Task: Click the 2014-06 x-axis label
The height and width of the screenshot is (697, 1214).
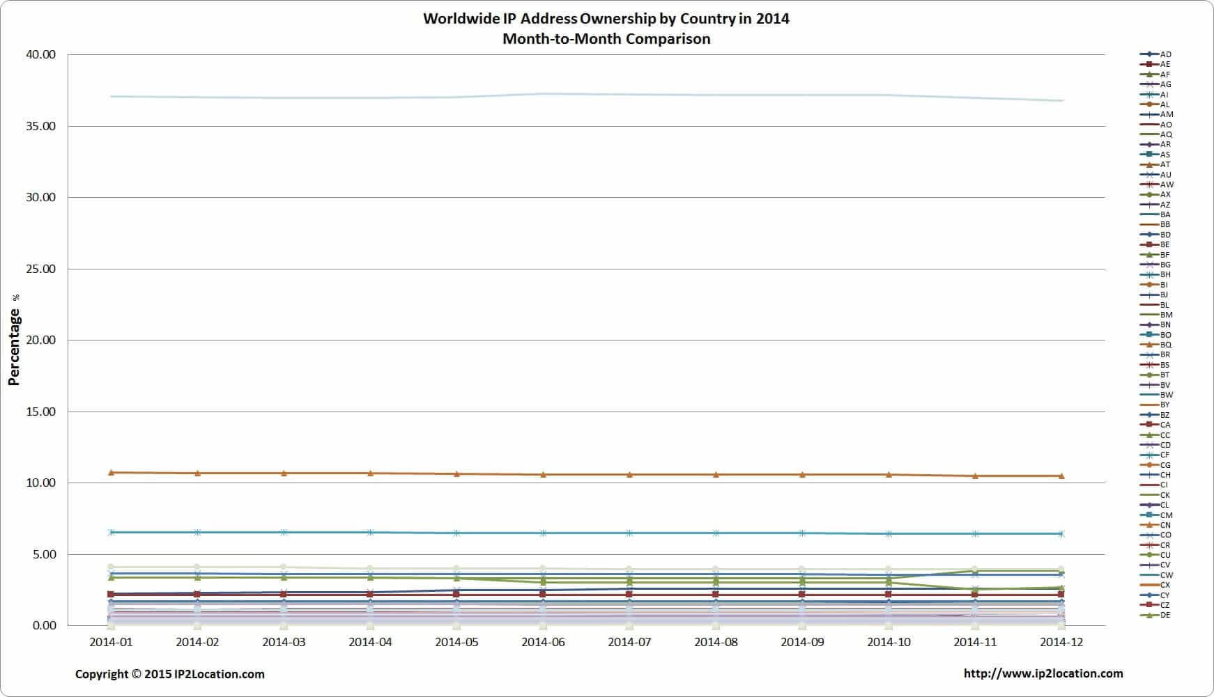Action: [x=543, y=642]
